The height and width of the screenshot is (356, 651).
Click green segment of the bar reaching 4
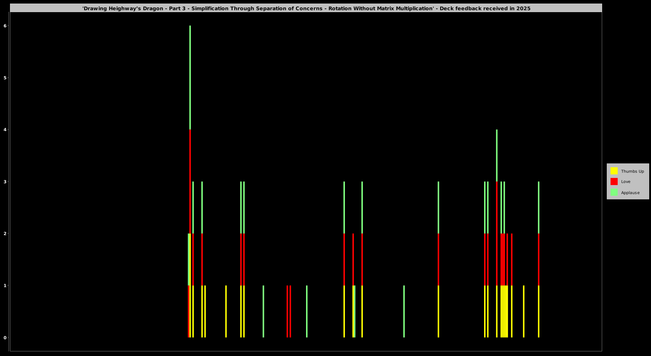(497, 155)
